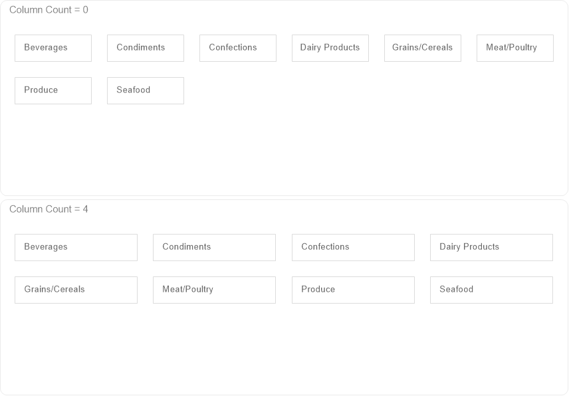Choose Produce in the Column Count = 4 group

353,290
